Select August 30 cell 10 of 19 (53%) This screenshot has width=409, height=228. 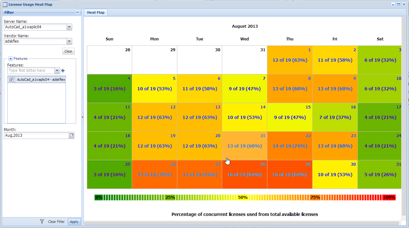point(335,175)
